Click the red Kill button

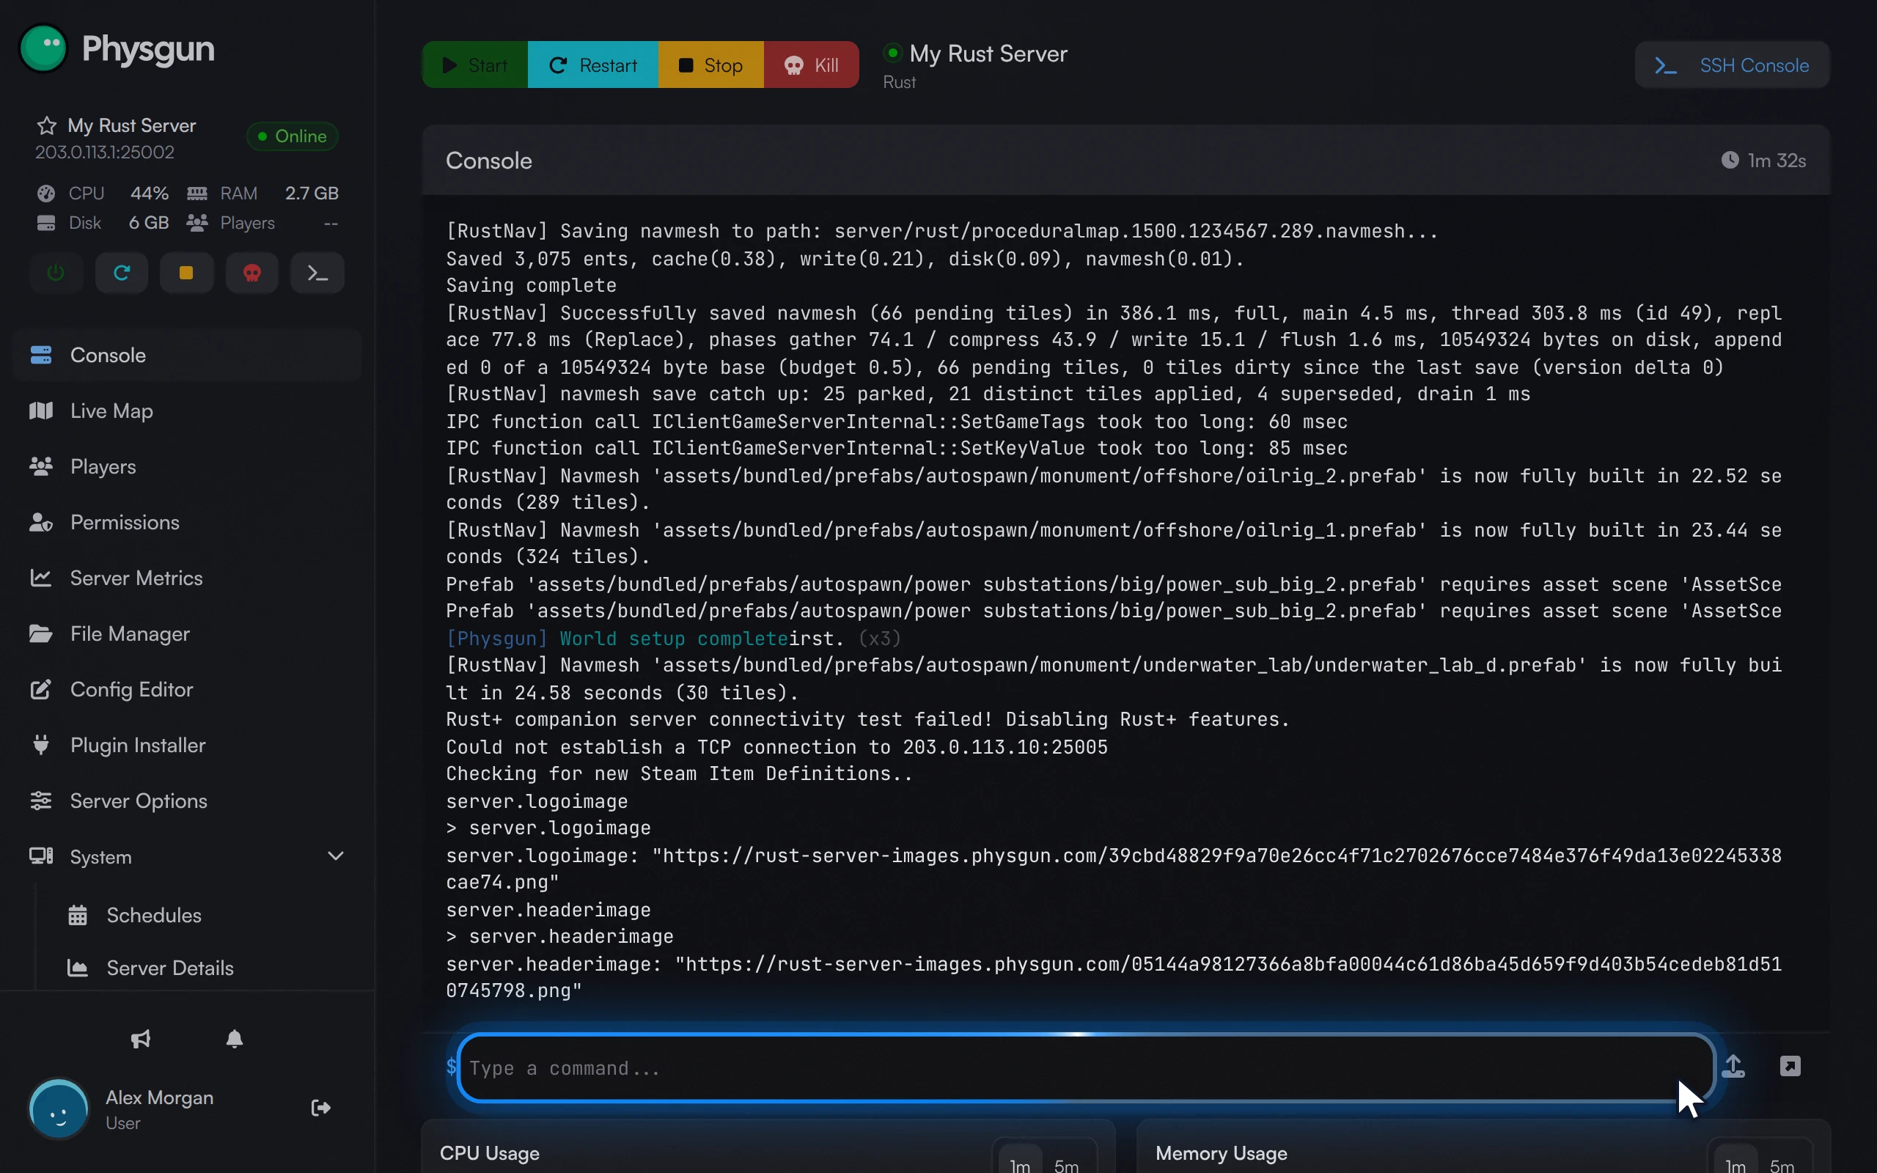[812, 65]
